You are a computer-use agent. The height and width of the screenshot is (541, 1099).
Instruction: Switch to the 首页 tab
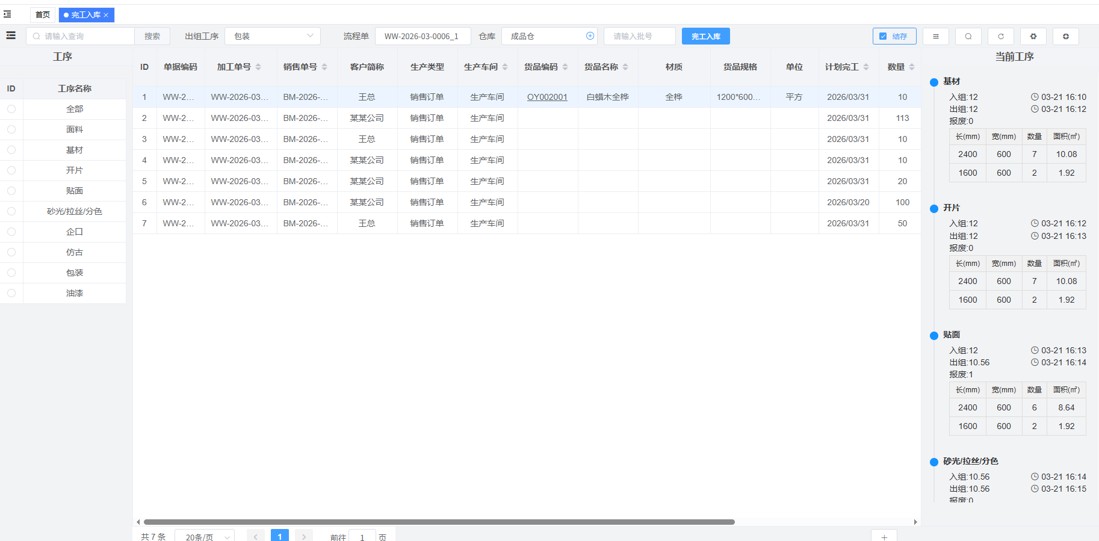pos(43,14)
